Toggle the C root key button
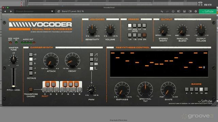This screenshot has height=122, width=218. 45,89
